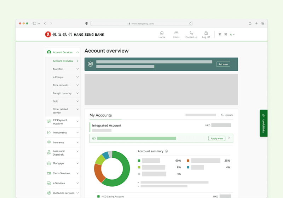Expand the e-Services chevron
Screen dimensions: 283x198
77,183
